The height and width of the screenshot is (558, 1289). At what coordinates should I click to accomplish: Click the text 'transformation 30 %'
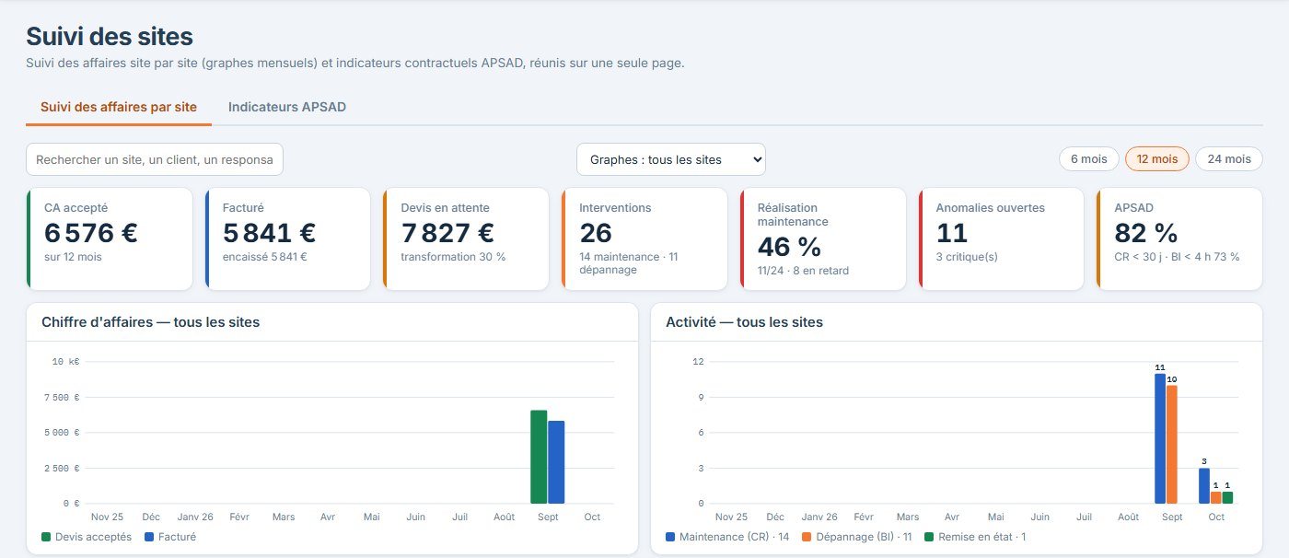[453, 257]
